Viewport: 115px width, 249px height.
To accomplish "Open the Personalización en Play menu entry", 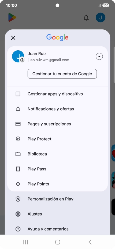I will [57, 199].
